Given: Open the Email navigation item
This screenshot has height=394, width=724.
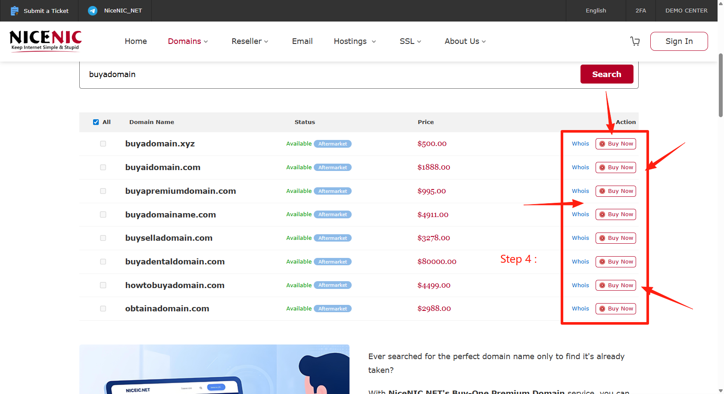Looking at the screenshot, I should (x=302, y=41).
